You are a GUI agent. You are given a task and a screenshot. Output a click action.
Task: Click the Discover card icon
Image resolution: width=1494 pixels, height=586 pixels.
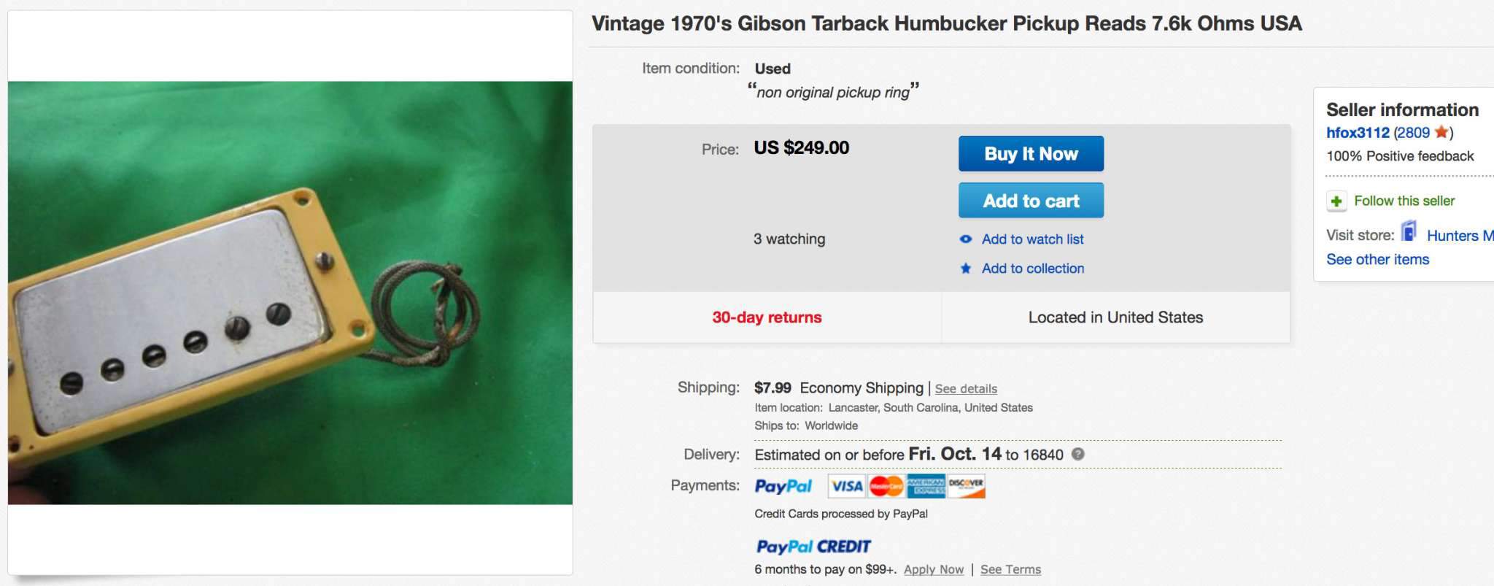click(966, 486)
